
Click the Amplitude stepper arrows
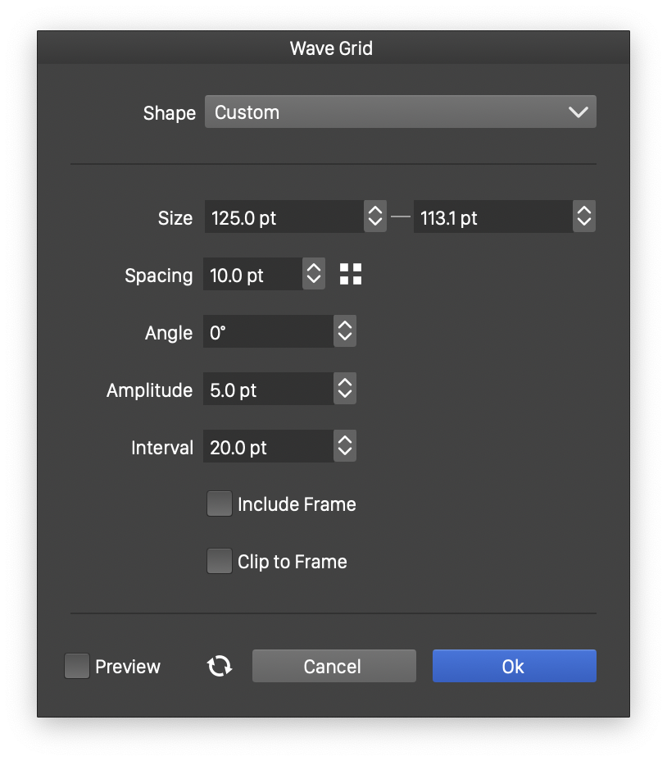(x=345, y=390)
